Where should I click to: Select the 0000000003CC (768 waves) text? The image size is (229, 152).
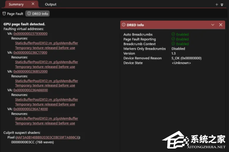point(32,142)
